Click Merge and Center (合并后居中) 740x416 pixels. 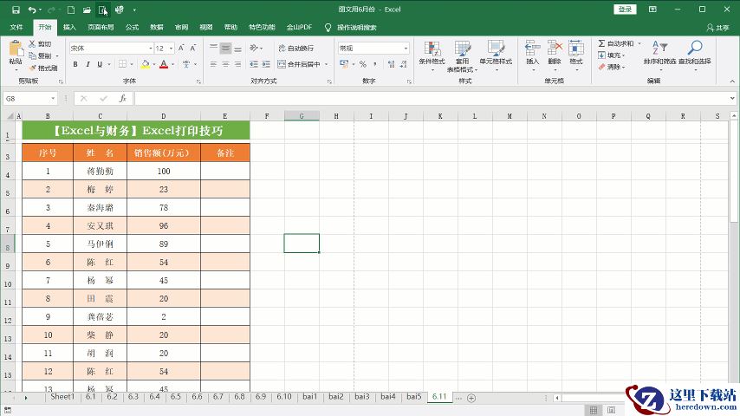(298, 64)
